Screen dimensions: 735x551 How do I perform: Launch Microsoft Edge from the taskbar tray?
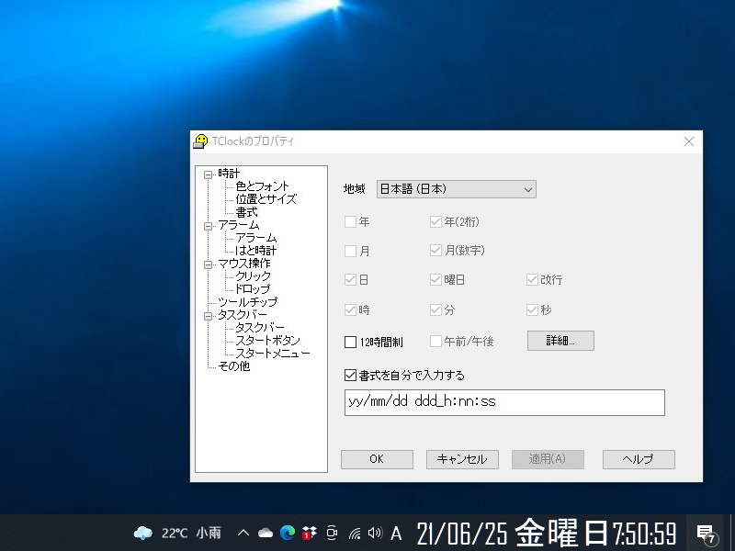click(x=288, y=533)
